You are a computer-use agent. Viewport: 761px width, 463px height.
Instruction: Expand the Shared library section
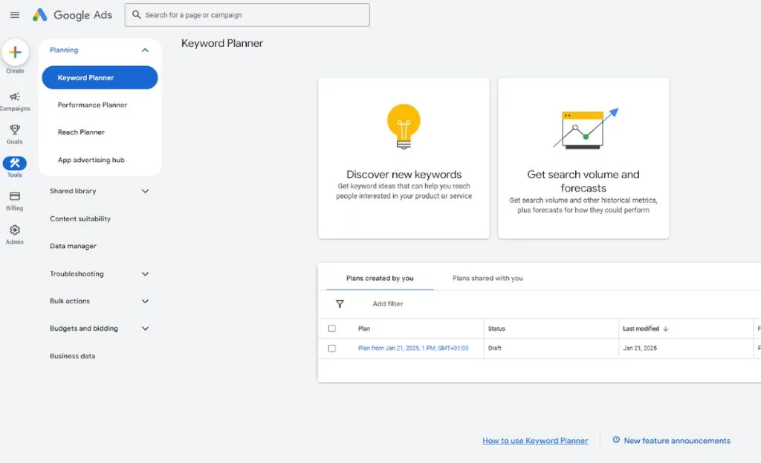point(145,191)
